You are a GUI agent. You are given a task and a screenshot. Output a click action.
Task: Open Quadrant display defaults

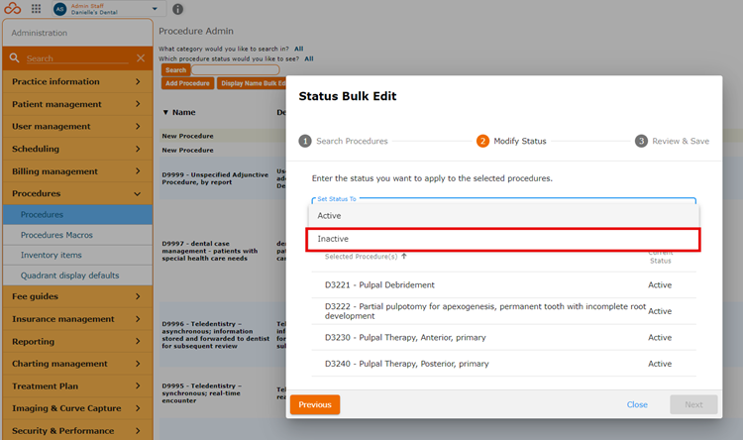coord(77,275)
